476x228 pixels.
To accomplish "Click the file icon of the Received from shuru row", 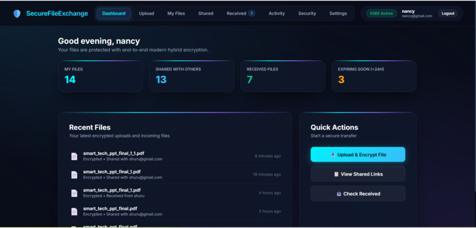I will [x=74, y=193].
